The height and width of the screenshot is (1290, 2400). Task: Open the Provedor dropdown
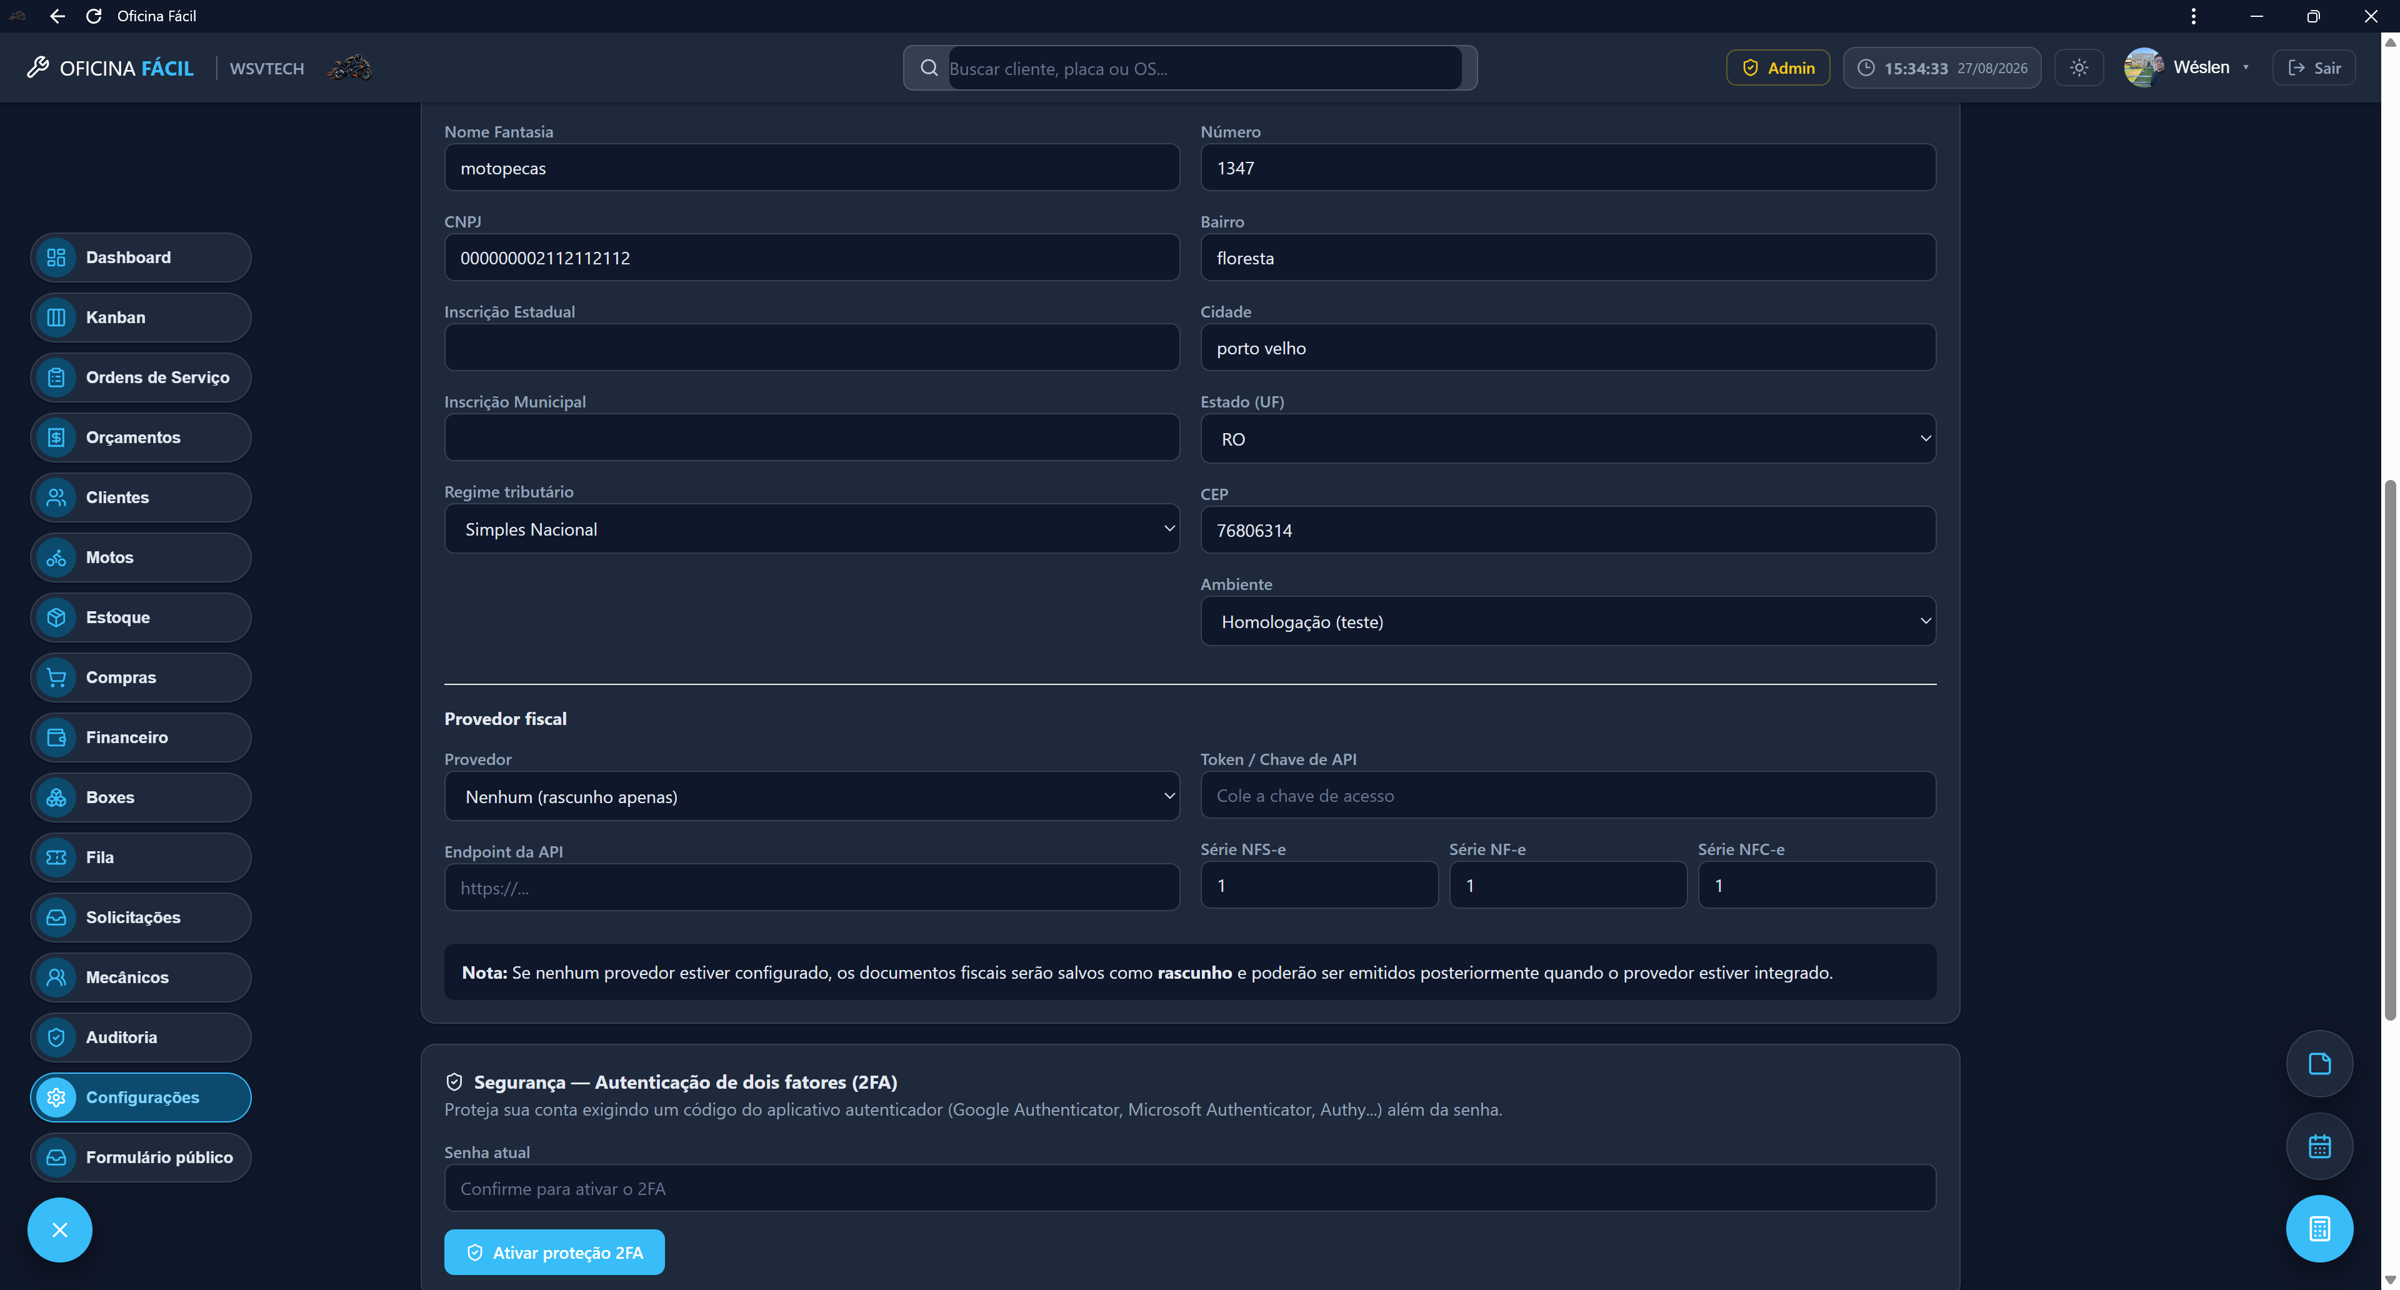click(811, 796)
